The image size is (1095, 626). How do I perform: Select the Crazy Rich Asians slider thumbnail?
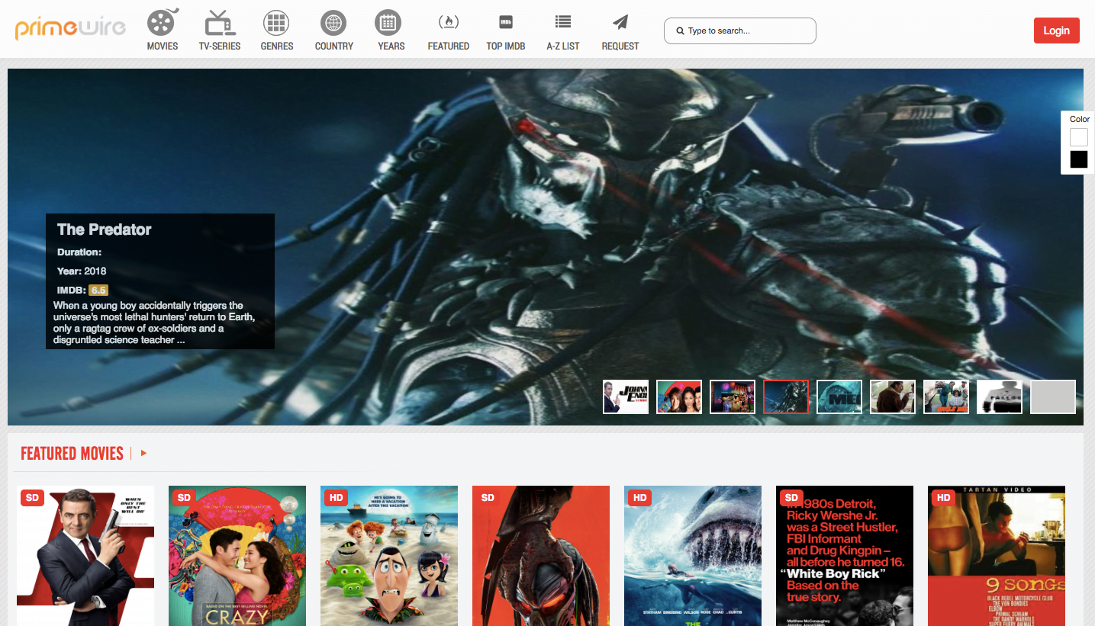click(679, 396)
